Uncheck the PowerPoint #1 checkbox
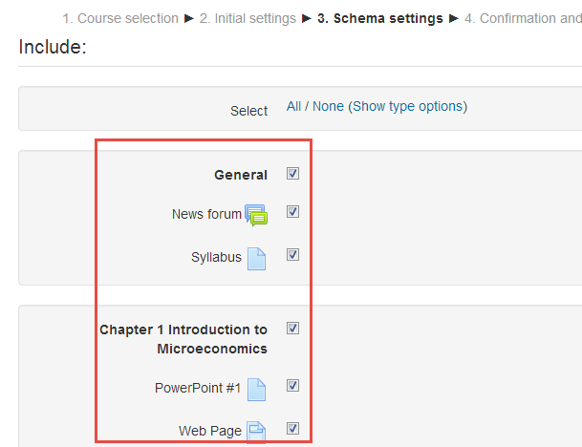The height and width of the screenshot is (447, 582). pyautogui.click(x=293, y=386)
